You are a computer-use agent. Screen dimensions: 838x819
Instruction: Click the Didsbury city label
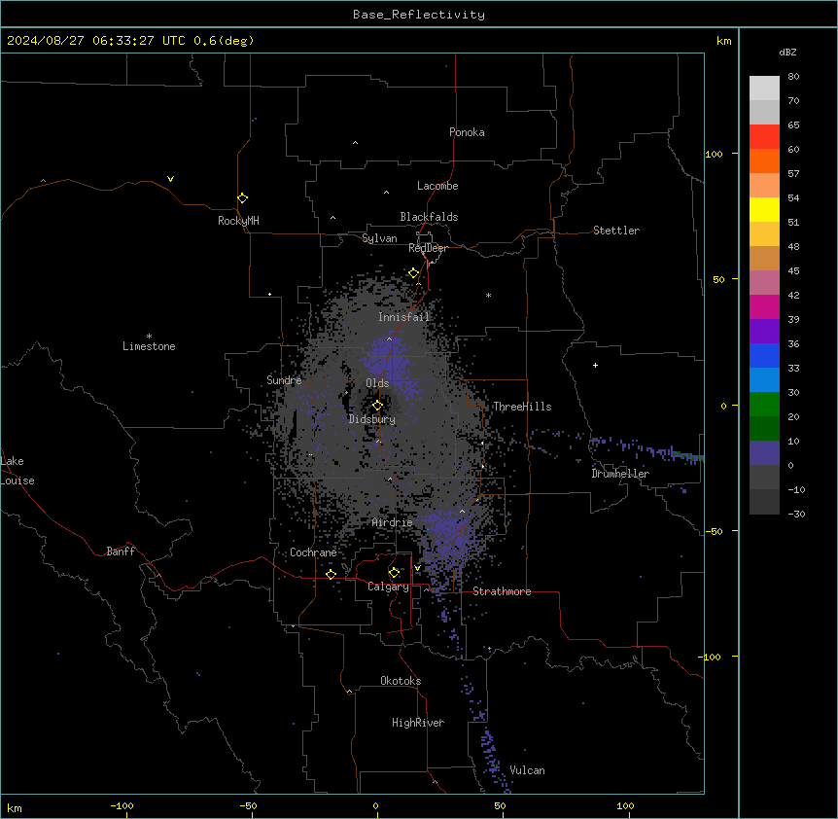(372, 419)
